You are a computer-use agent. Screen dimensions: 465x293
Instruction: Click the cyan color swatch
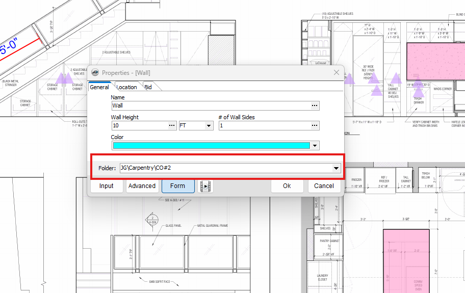pos(211,146)
